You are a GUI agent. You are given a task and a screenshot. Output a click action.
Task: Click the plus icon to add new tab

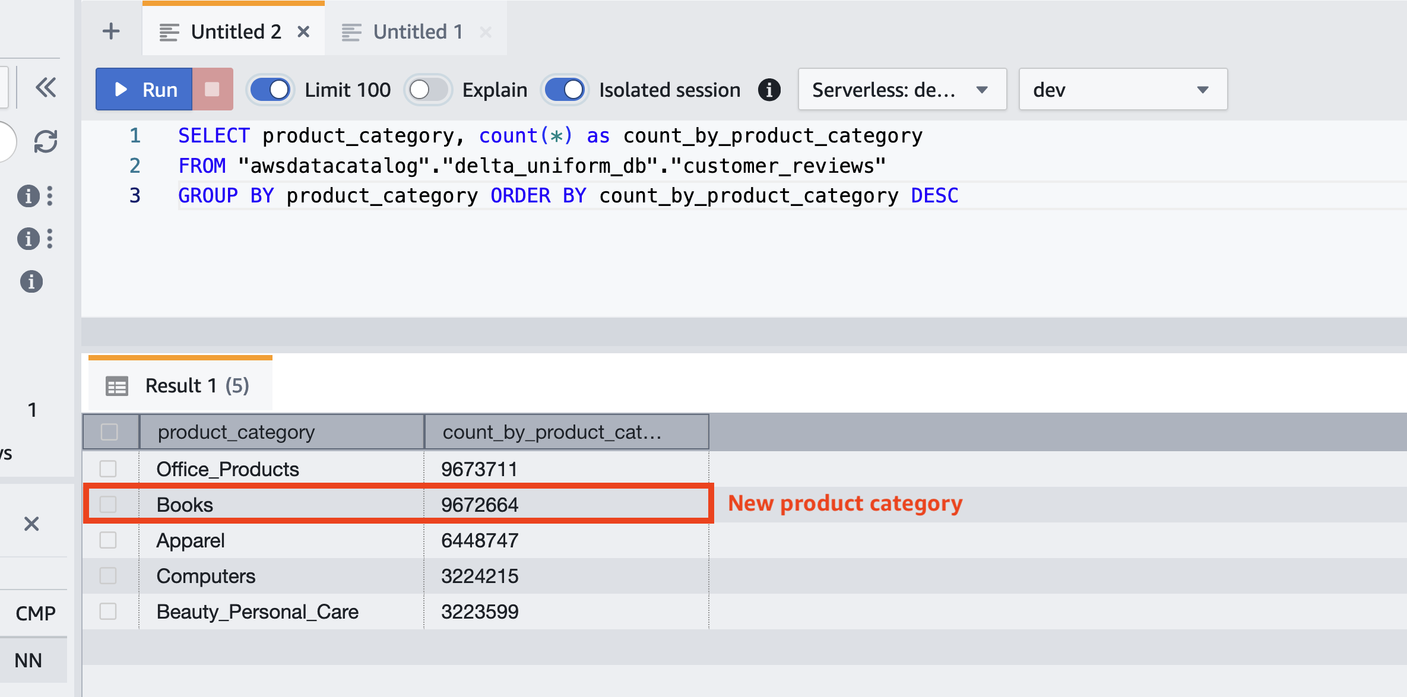[x=111, y=31]
